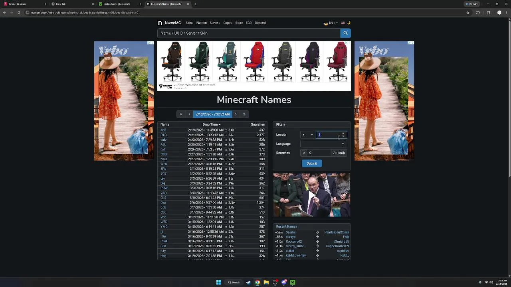This screenshot has width=511, height=287.
Task: Open the Length comparison operator dropdown
Action: [307, 135]
